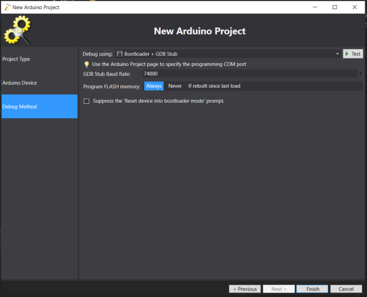
Task: Enable Suppress reset device prompt checkbox
Action: tap(87, 101)
